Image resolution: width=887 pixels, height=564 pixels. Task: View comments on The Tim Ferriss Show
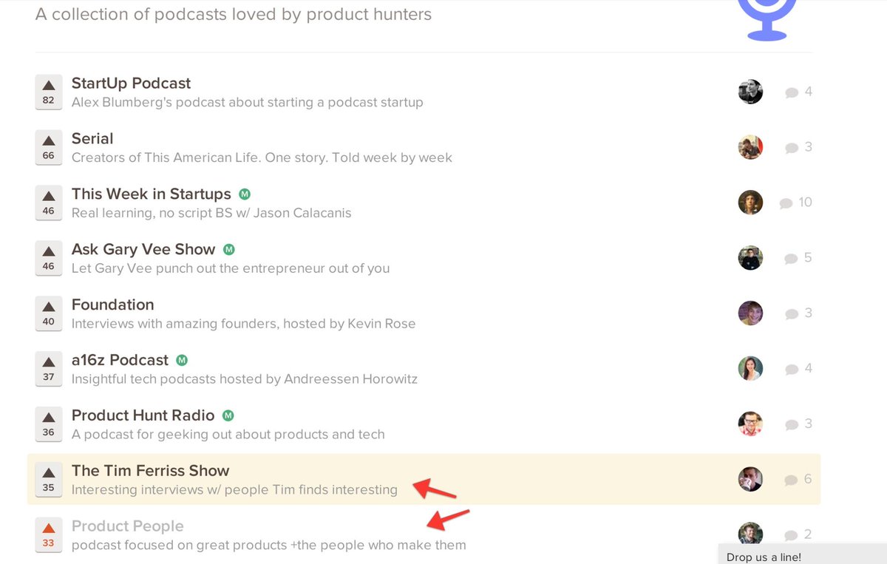(798, 480)
